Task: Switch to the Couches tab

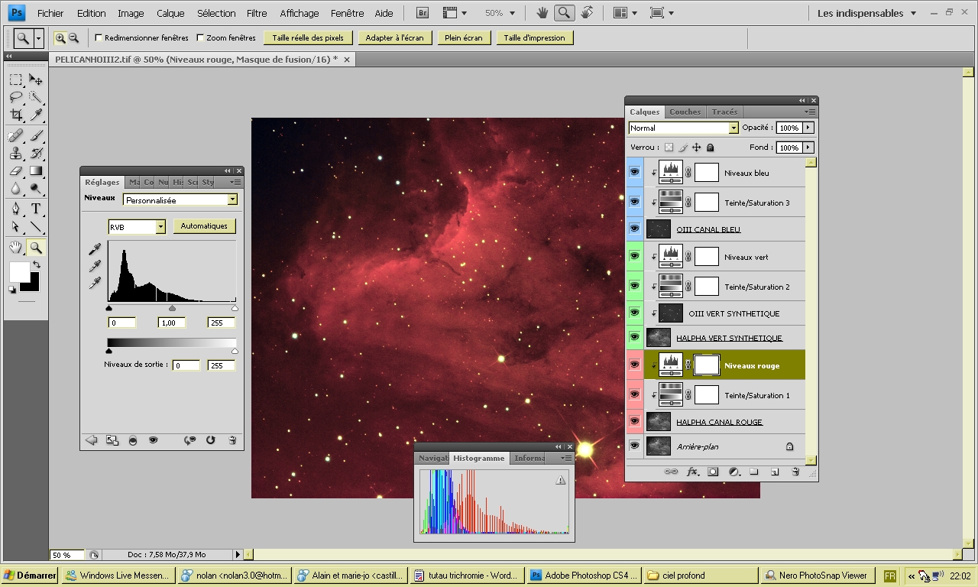Action: 685,112
